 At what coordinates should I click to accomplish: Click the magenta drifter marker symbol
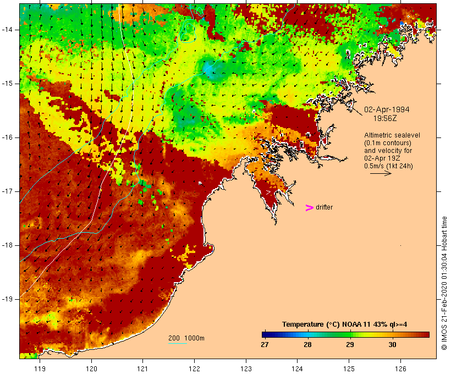point(309,208)
